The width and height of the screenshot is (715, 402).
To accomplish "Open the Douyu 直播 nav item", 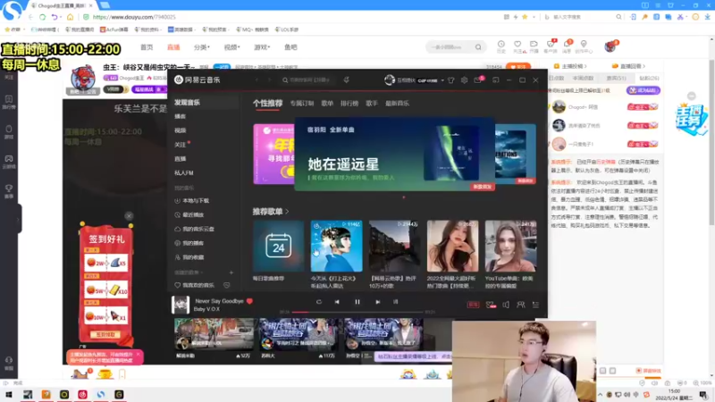I will (x=173, y=47).
